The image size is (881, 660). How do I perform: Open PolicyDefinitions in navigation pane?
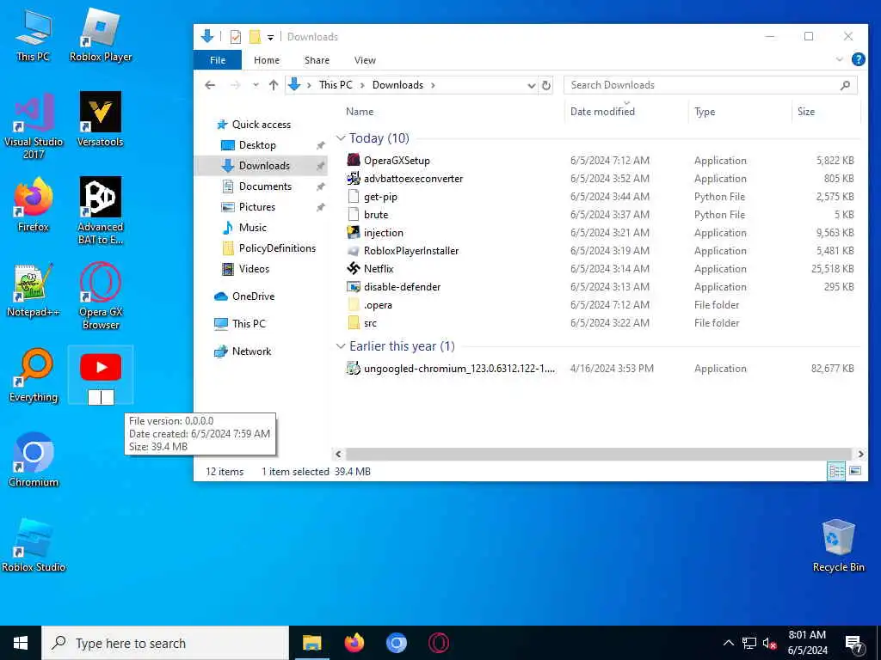277,248
